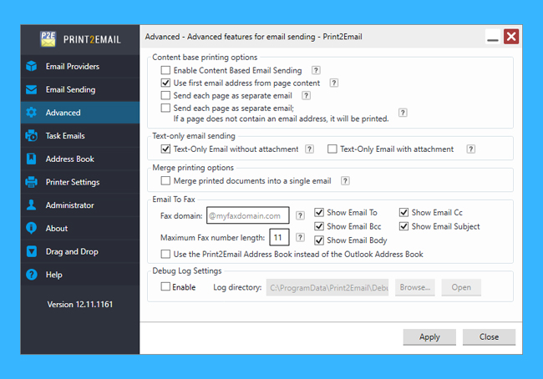Open the About section in sidebar
The image size is (543, 379).
[80, 228]
